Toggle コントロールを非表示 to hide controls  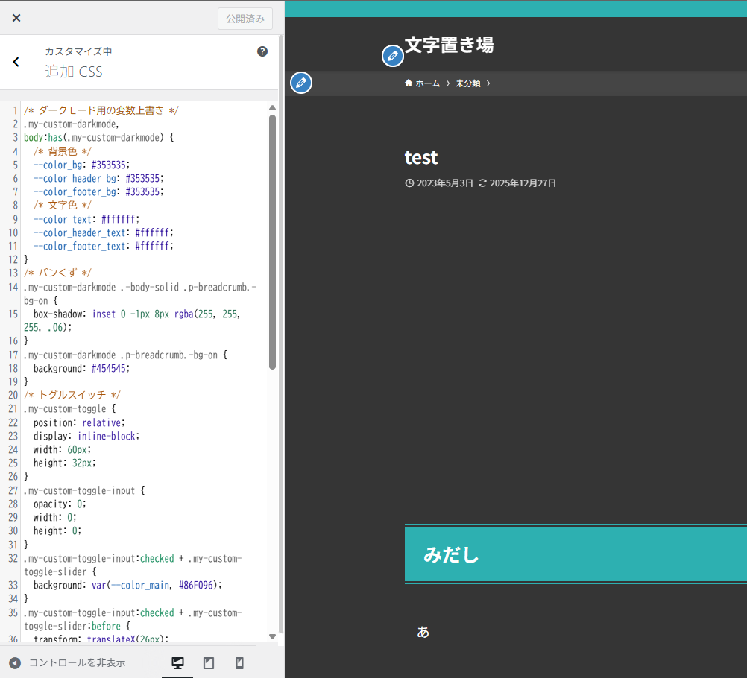67,663
